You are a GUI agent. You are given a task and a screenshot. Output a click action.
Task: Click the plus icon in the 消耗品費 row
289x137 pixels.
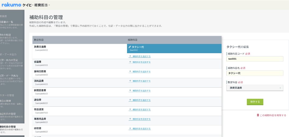tap(130, 81)
